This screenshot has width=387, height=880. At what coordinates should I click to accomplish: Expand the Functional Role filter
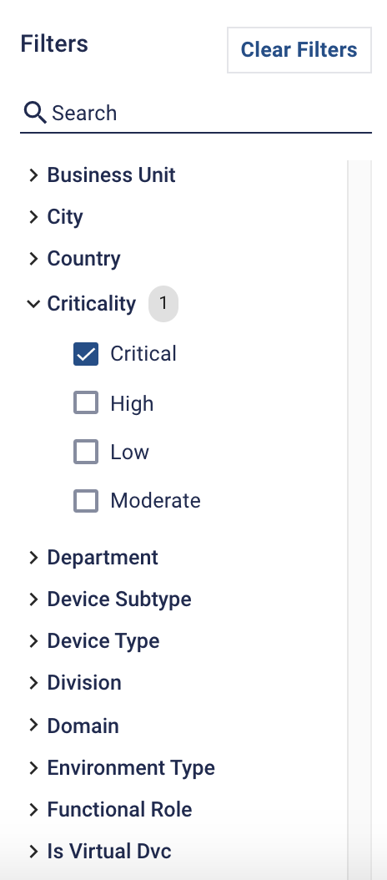click(33, 809)
